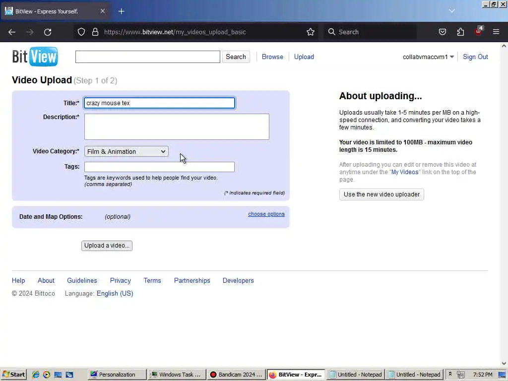Screen dimensions: 508x381
Task: Click the browser back arrow
Action: click(x=12, y=32)
